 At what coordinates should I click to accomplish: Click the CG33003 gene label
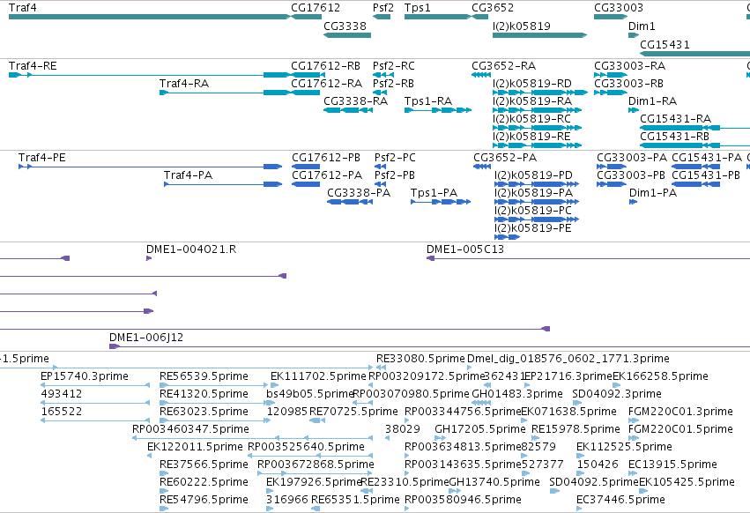coord(619,8)
